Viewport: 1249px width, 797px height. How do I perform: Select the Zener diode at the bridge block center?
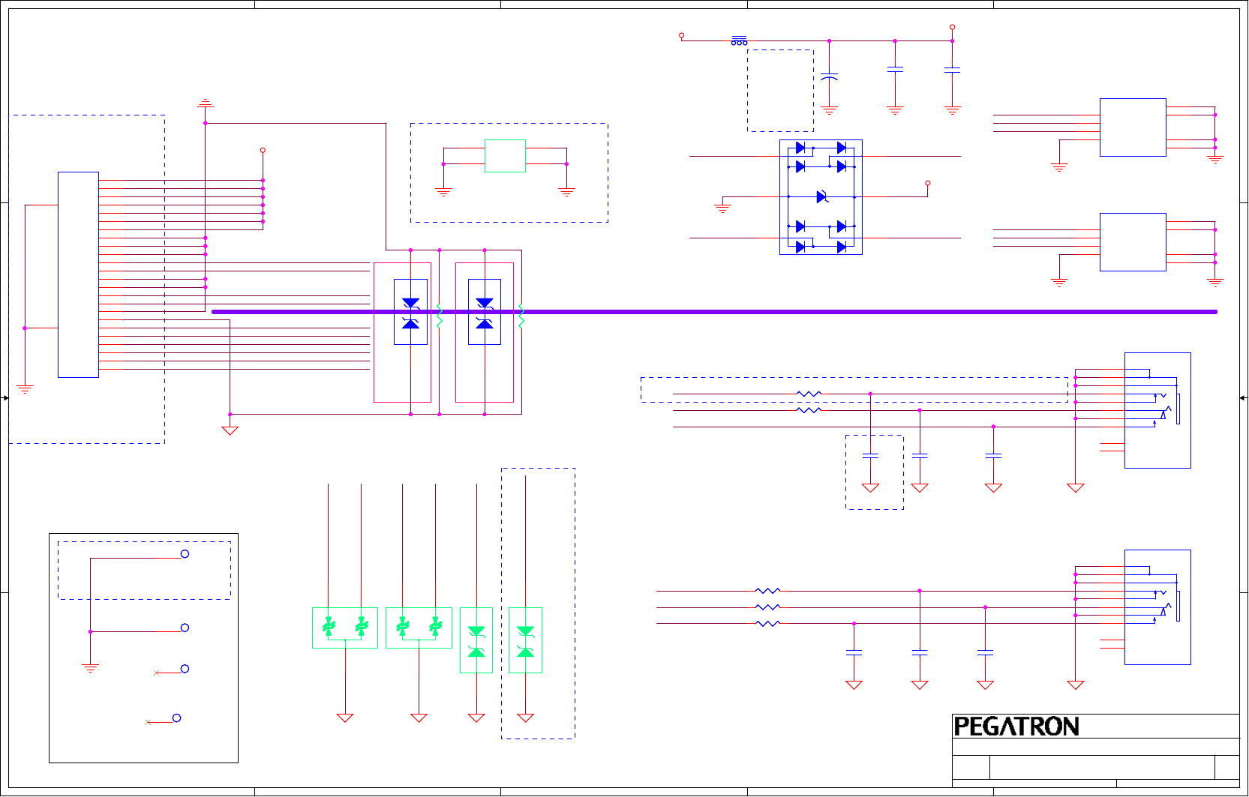tap(821, 196)
